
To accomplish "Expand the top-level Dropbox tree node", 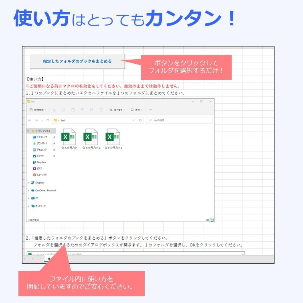I will click(x=28, y=183).
